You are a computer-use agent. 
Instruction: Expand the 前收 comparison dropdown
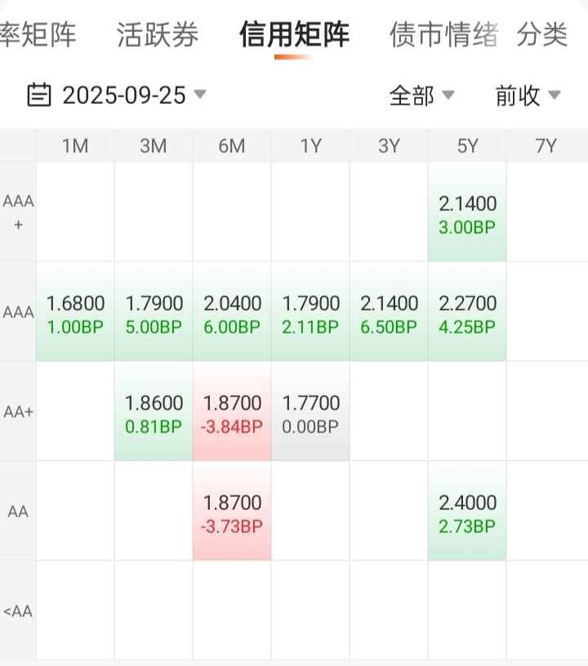point(528,96)
